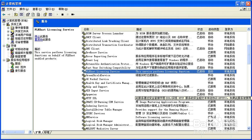Sort by the 登录为 column header
This screenshot has height=140, width=252.
click(x=230, y=29)
